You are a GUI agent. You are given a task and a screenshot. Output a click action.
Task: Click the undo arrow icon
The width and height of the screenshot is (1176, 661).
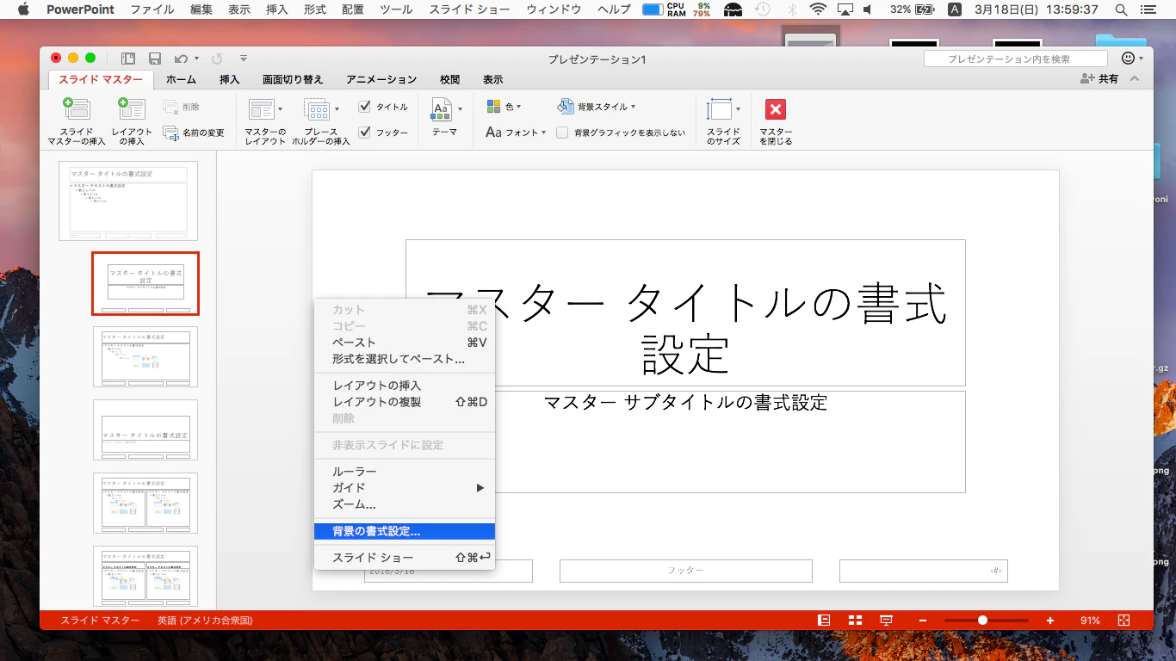[181, 59]
